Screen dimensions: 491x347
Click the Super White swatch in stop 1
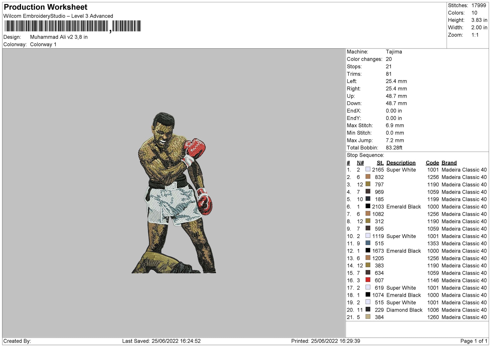point(368,169)
